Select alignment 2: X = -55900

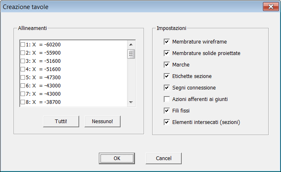point(23,53)
